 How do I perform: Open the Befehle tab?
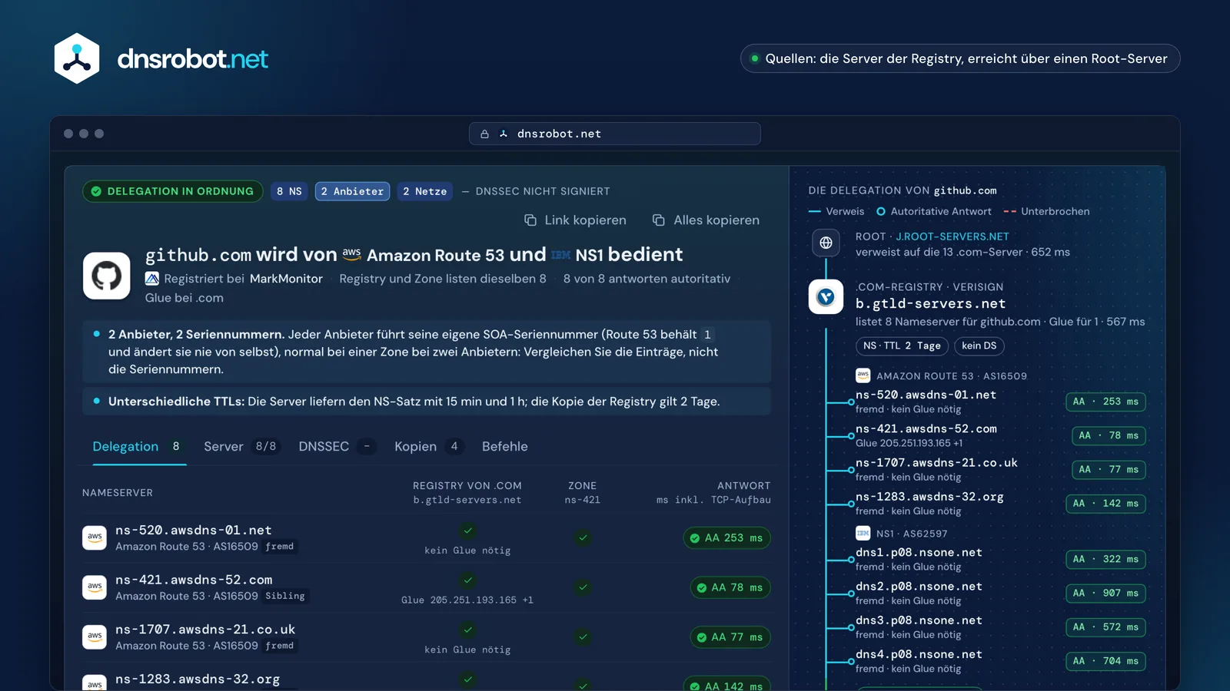pyautogui.click(x=505, y=447)
